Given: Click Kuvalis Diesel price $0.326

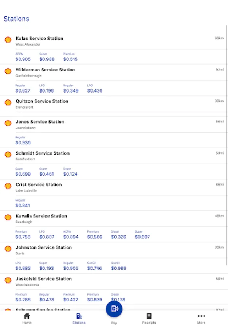Looking at the screenshot, I should 118,237.
